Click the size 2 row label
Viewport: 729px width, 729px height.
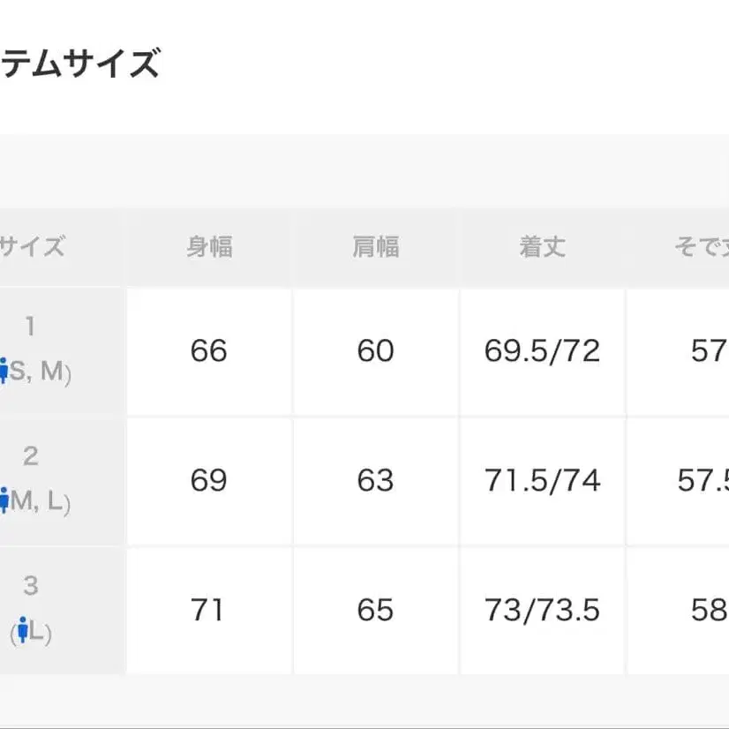(31, 457)
